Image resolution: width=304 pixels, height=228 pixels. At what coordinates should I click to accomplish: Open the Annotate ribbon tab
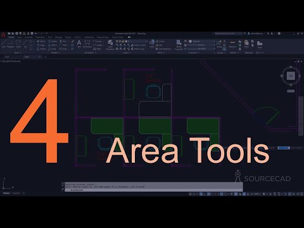tap(29, 37)
